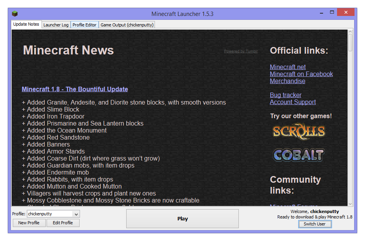Click the Minecraft News heading
This screenshot has width=365, height=241.
click(68, 50)
